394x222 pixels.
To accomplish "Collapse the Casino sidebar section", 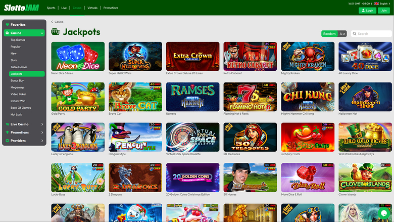I will 42,33.
